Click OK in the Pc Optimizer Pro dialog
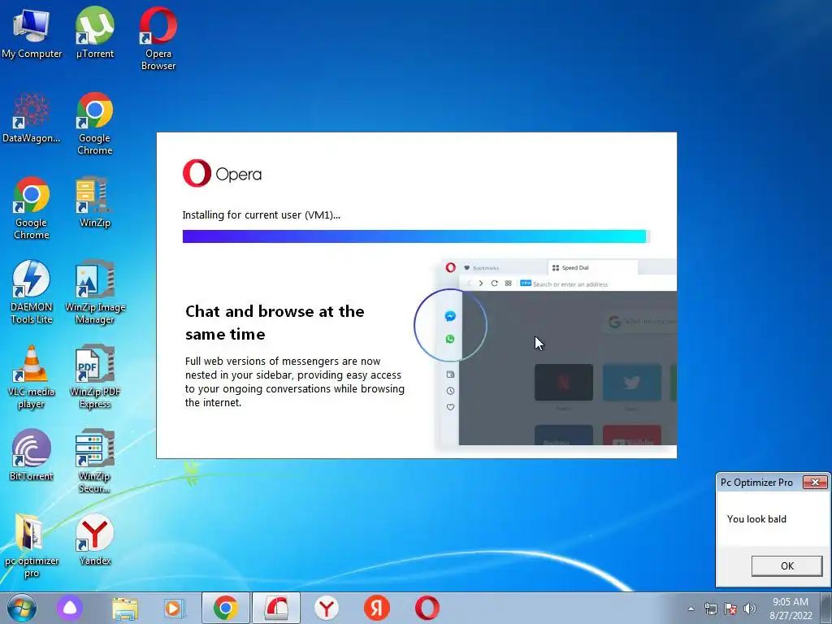Screen dimensions: 832x624 pos(786,565)
